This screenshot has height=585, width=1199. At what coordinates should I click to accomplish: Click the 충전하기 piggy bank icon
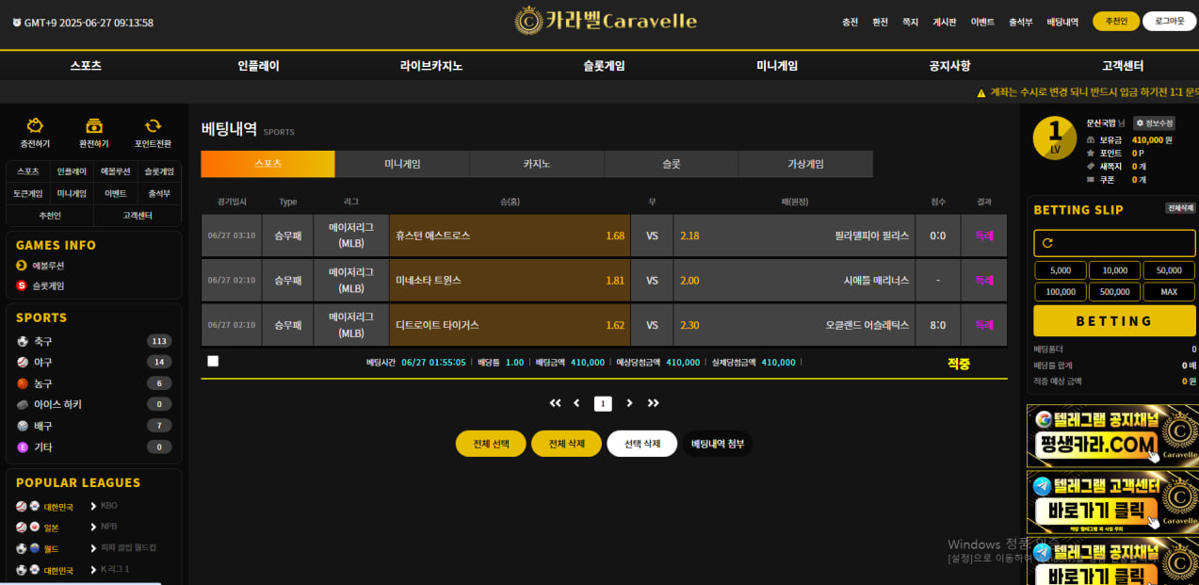[x=35, y=126]
